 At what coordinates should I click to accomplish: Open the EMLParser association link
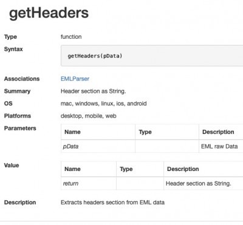coord(75,79)
